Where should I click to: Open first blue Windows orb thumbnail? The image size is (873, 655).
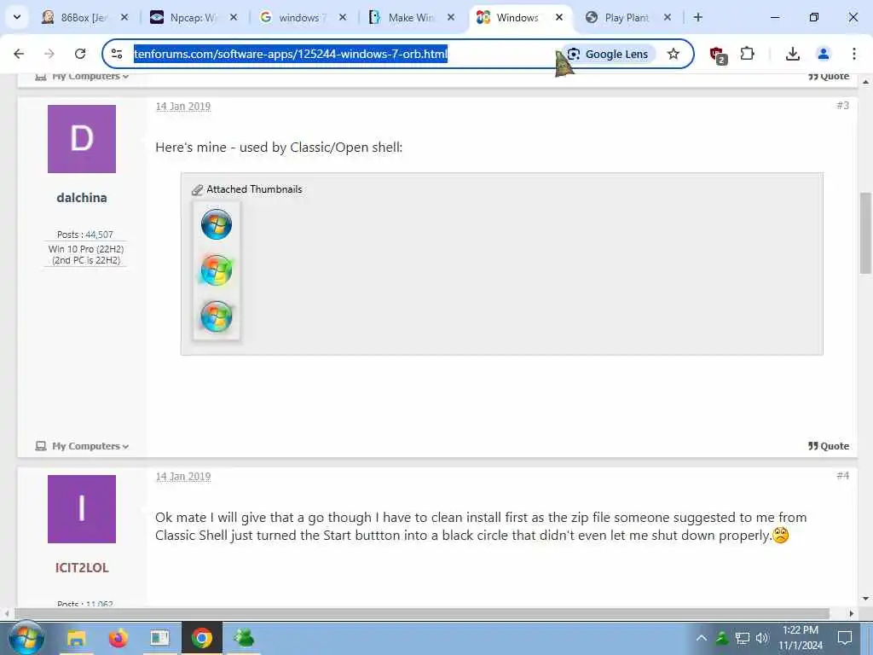tap(217, 224)
